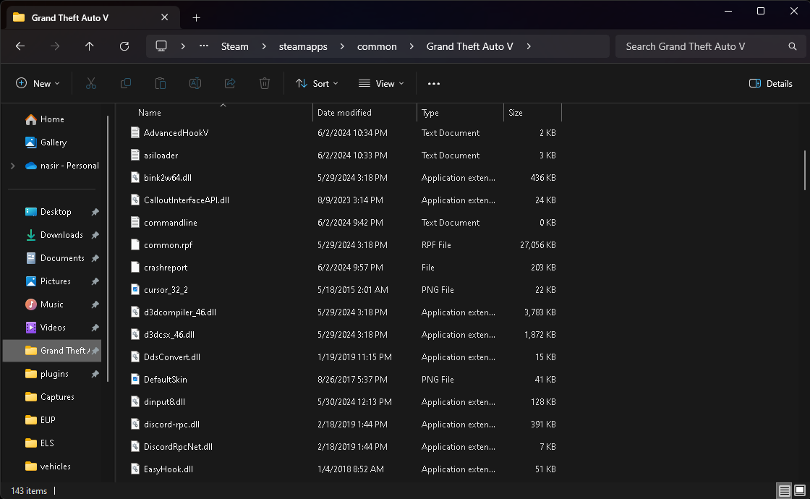Expand the nasir - Personal OneDrive tree

point(12,166)
